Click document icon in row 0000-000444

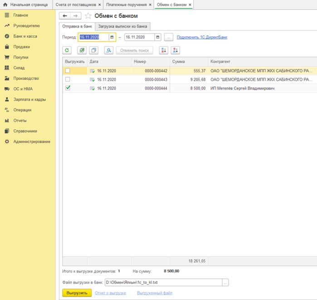click(x=92, y=89)
